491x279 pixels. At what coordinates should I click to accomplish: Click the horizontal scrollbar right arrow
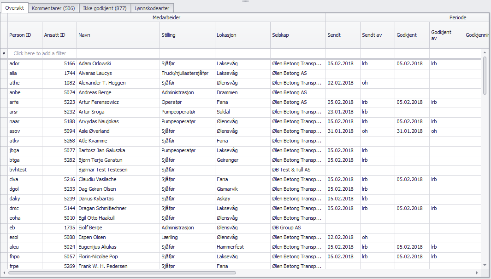[x=478, y=273]
